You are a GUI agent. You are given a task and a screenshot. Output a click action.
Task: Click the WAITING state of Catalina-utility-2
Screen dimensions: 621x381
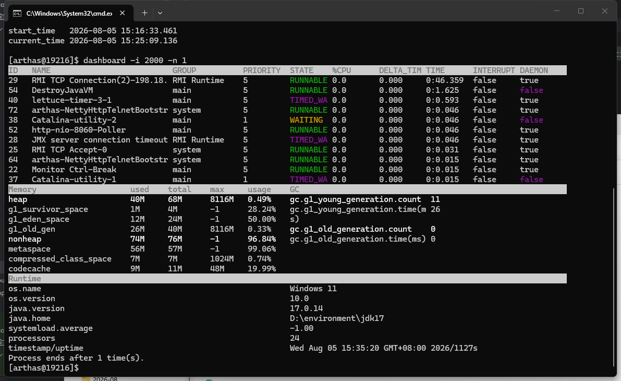click(x=306, y=120)
